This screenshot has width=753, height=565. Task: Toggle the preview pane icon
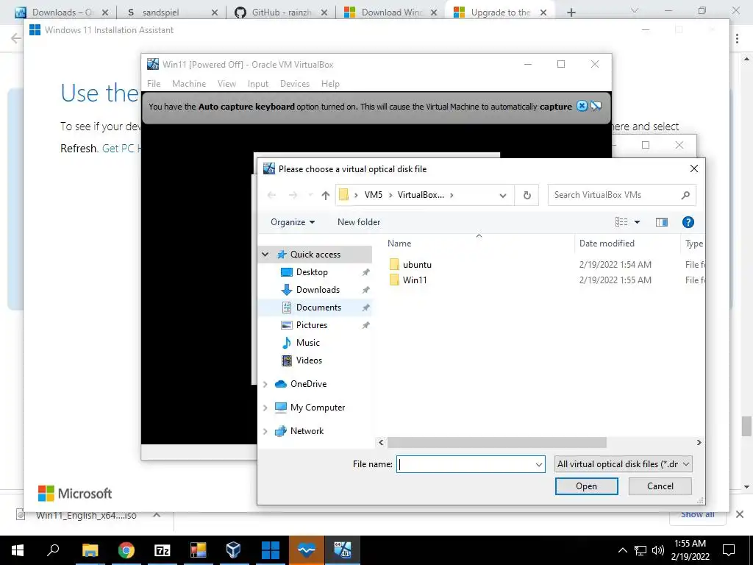point(661,222)
